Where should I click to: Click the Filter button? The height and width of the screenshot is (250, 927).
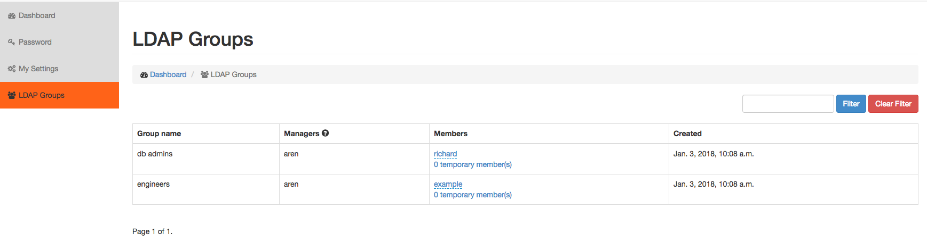851,104
